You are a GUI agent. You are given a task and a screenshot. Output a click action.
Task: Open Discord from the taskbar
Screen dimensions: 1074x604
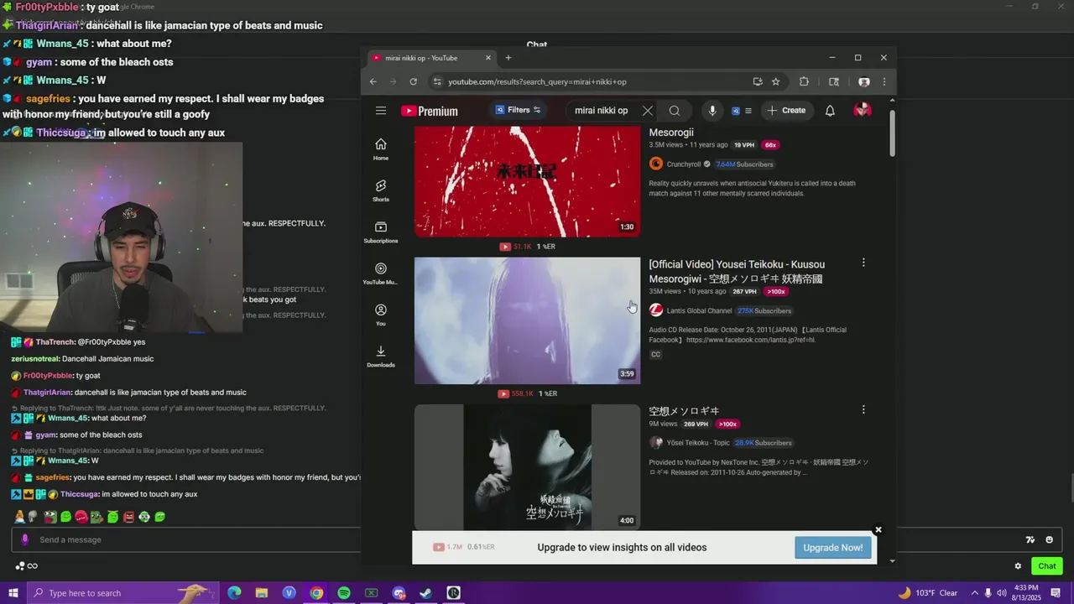pyautogui.click(x=399, y=593)
